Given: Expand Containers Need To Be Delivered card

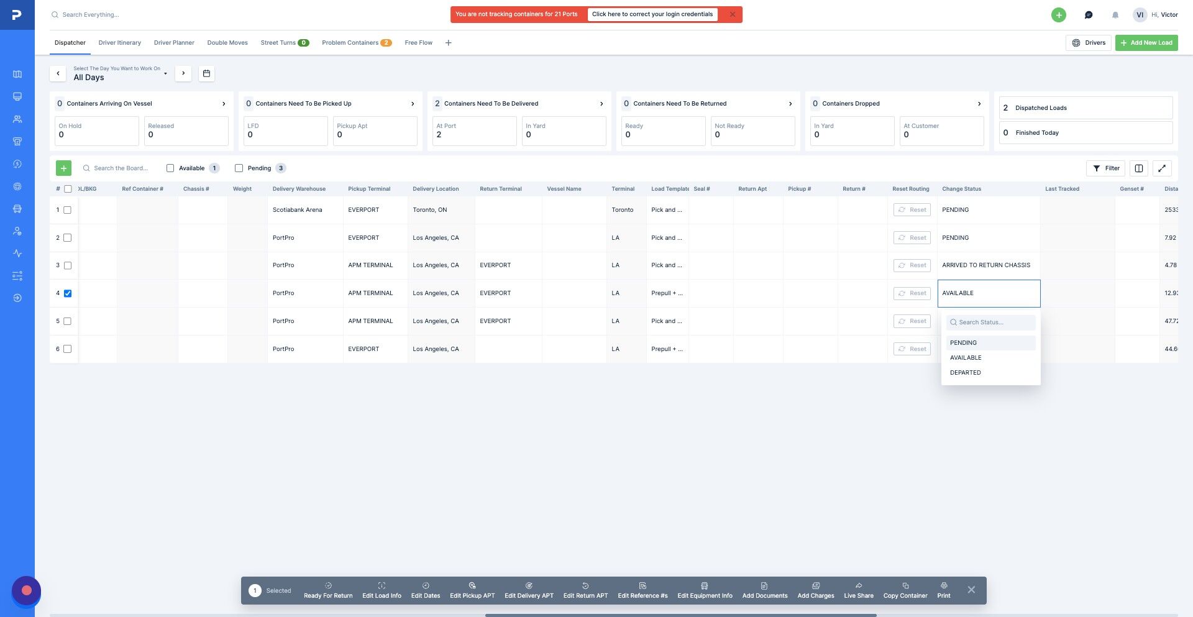Looking at the screenshot, I should 601,104.
